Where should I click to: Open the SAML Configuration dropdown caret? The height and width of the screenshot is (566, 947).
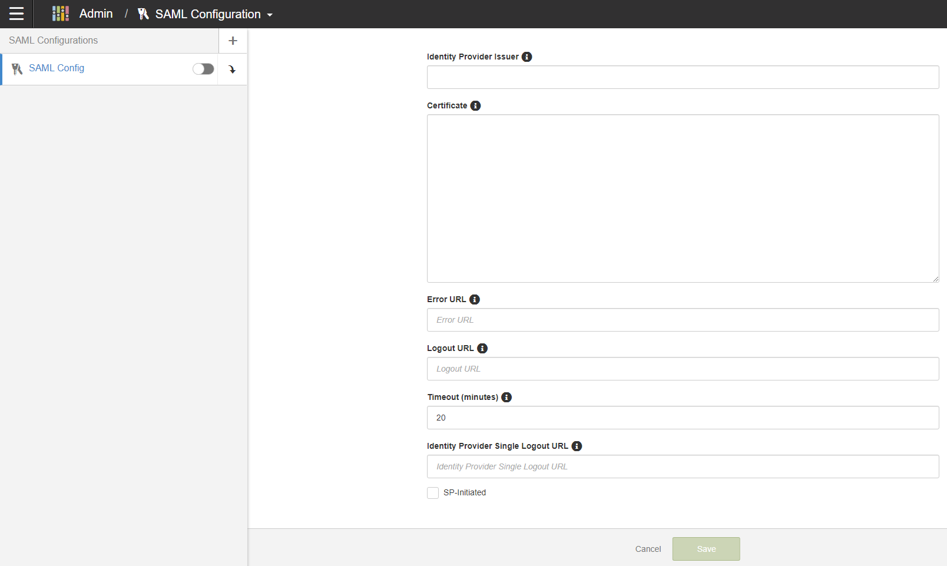(270, 15)
